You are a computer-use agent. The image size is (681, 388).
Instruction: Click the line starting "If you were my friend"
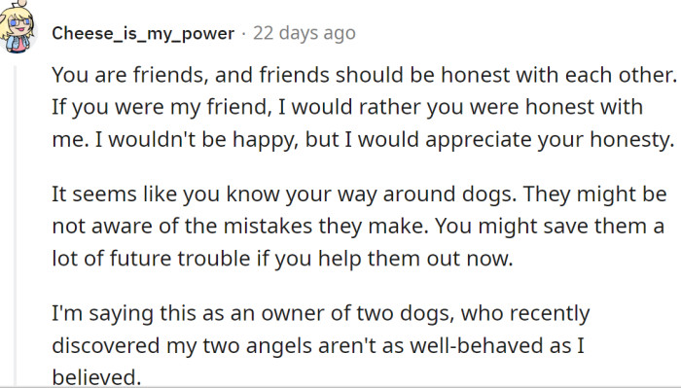(347, 107)
